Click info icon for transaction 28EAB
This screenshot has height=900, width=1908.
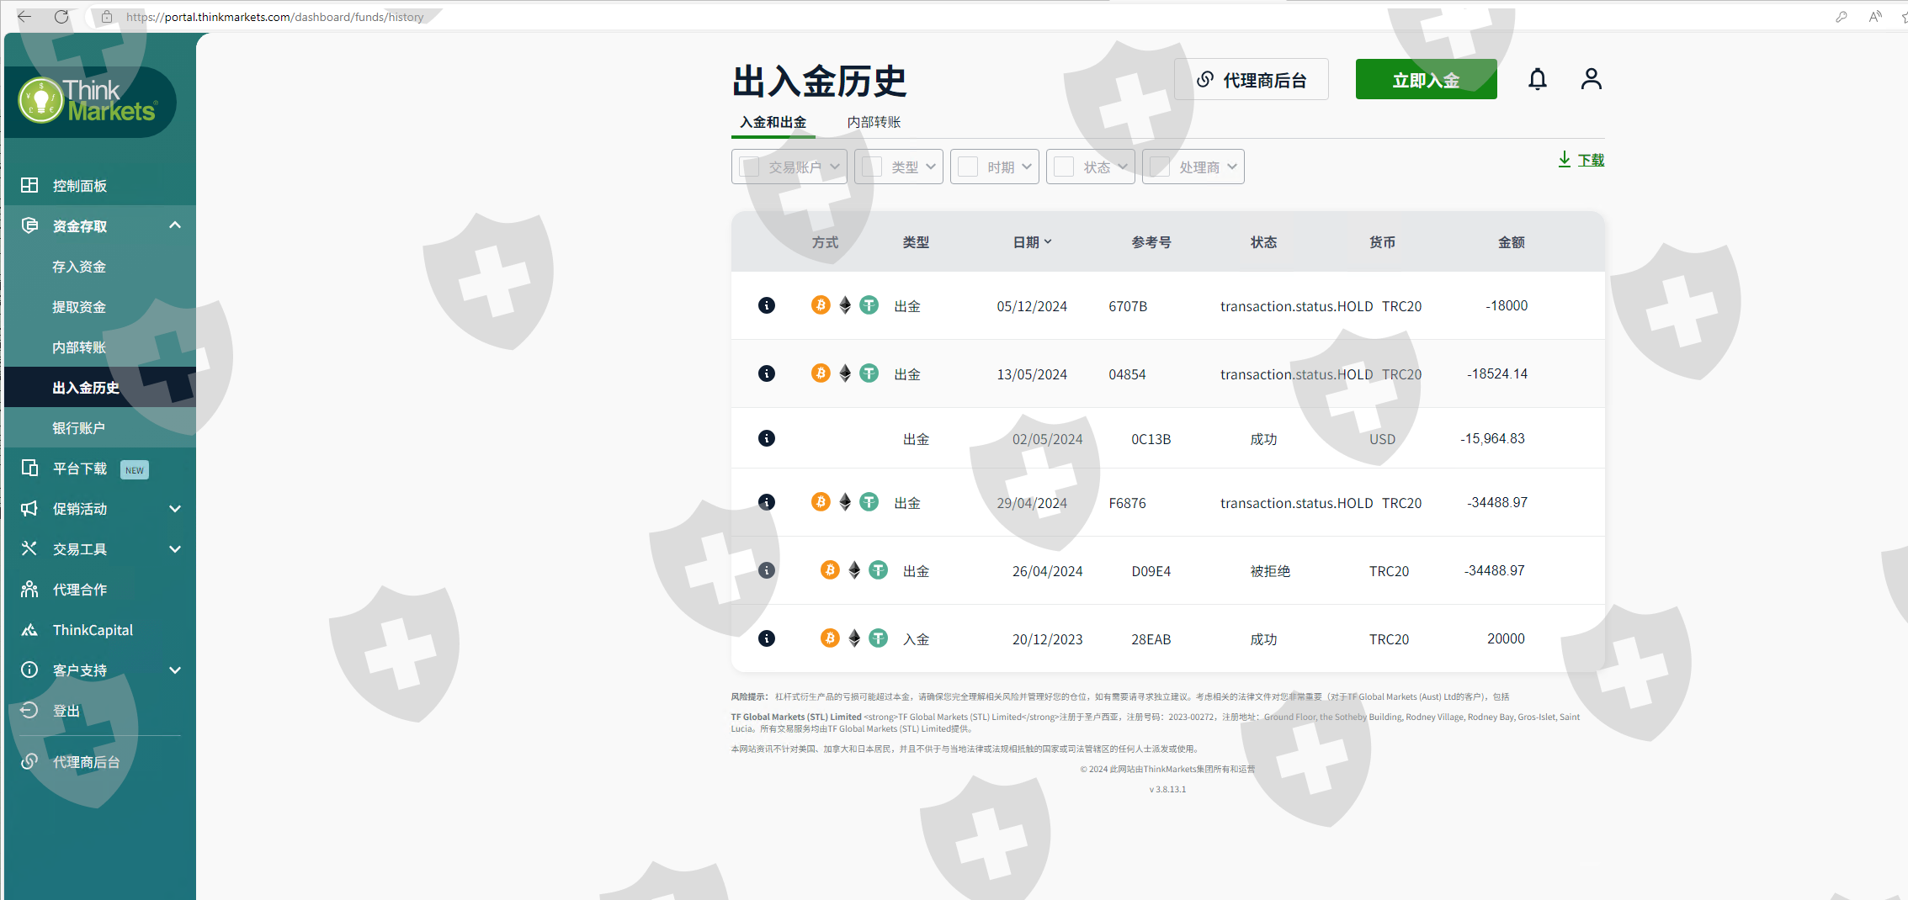[x=766, y=638]
